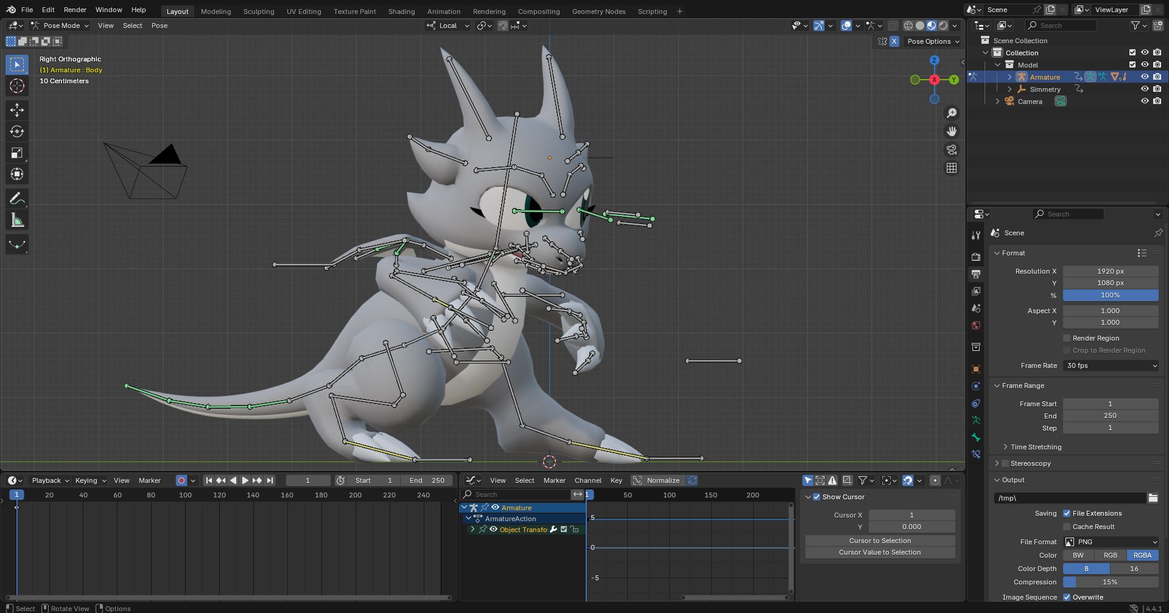Select RGBA color mode button
The image size is (1169, 613).
[1142, 555]
